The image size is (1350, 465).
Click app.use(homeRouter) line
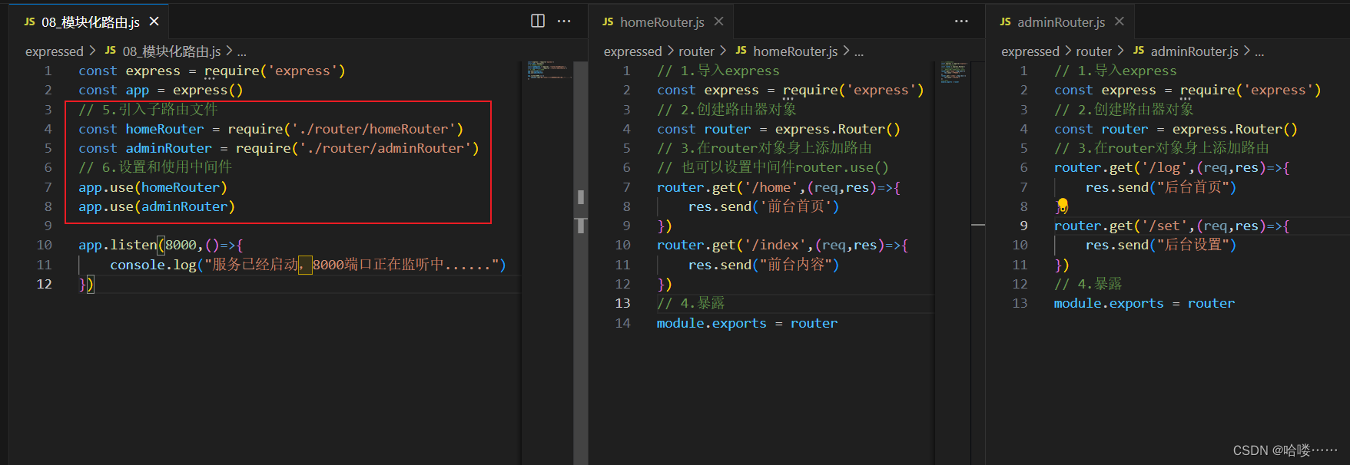(x=153, y=187)
